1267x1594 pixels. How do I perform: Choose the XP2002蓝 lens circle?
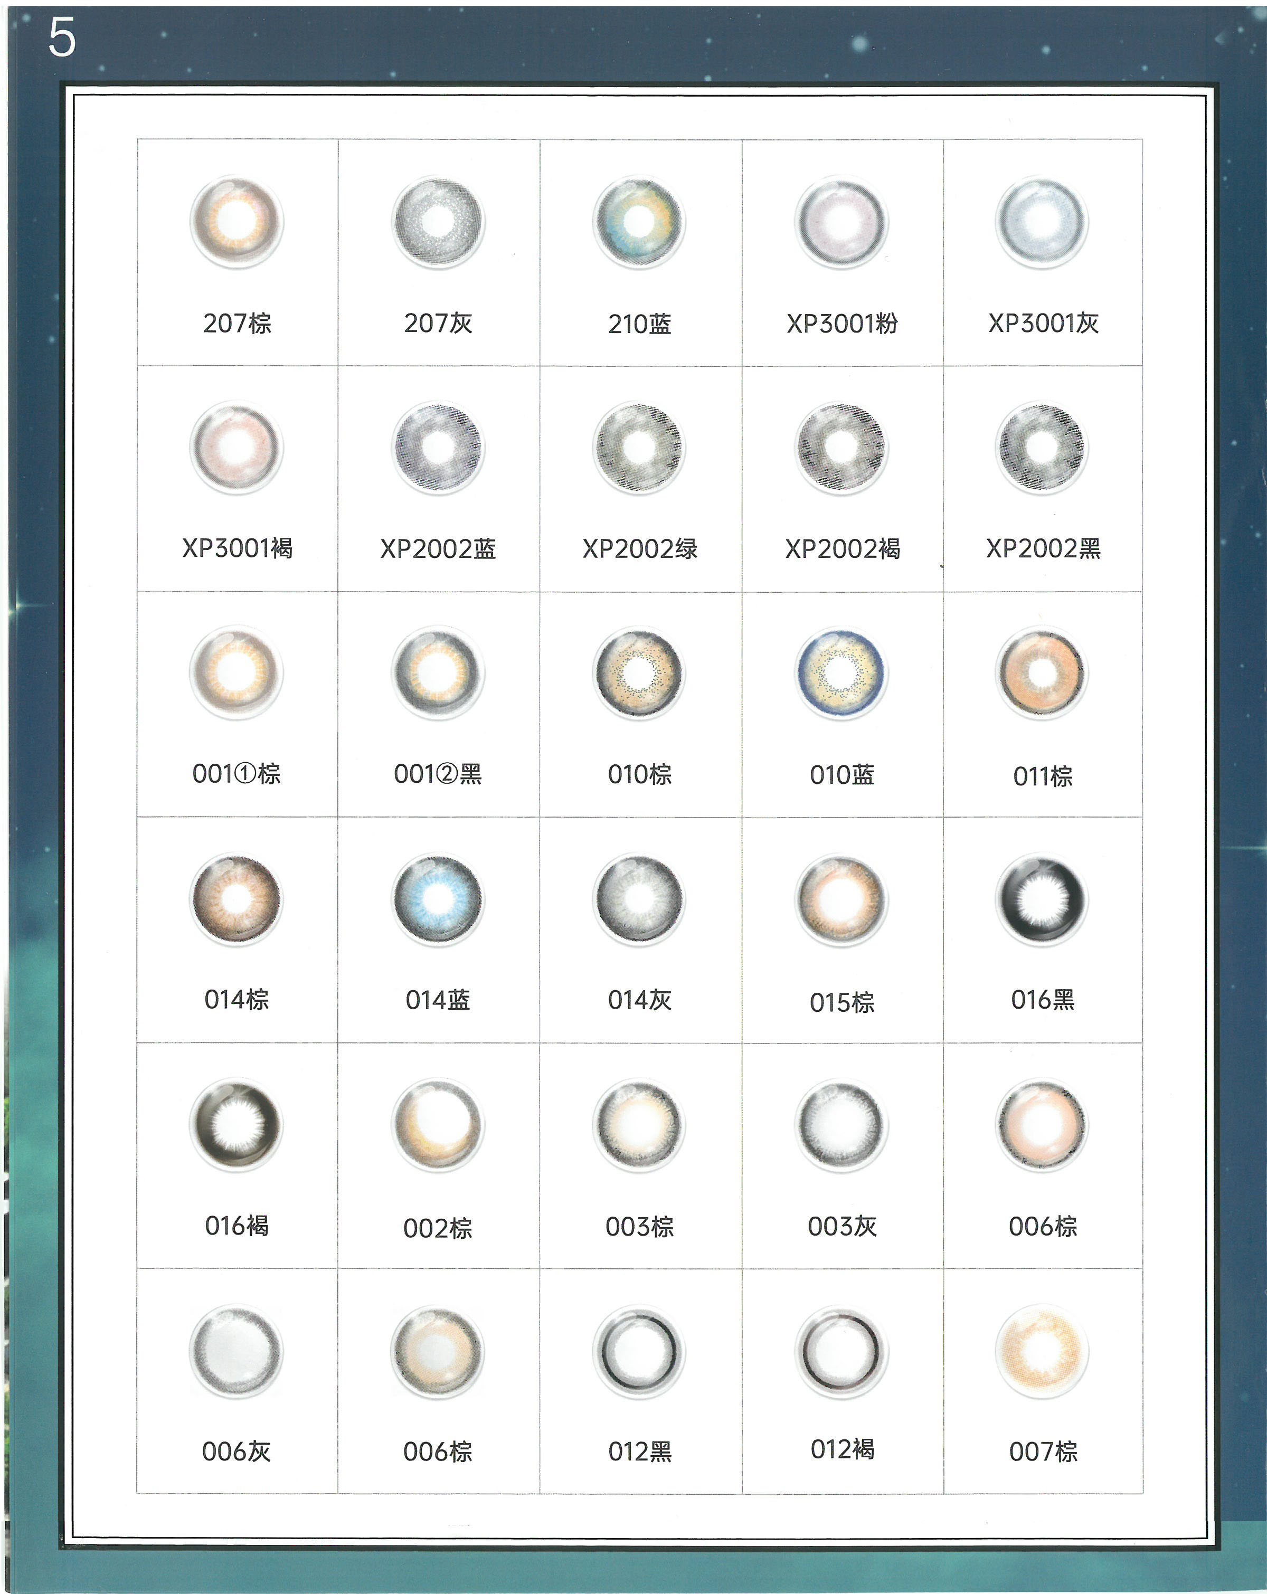tap(438, 448)
